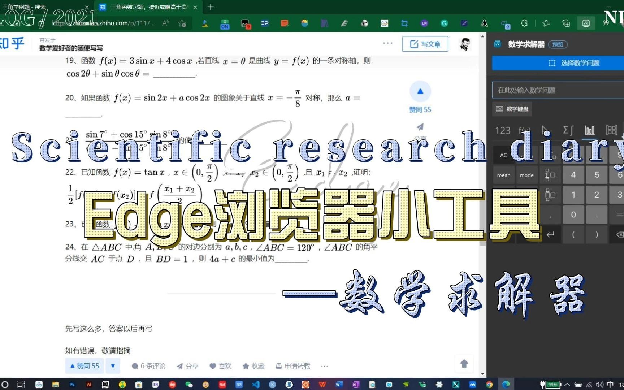Open Visual Studio Code from taskbar
The height and width of the screenshot is (390, 624).
256,385
